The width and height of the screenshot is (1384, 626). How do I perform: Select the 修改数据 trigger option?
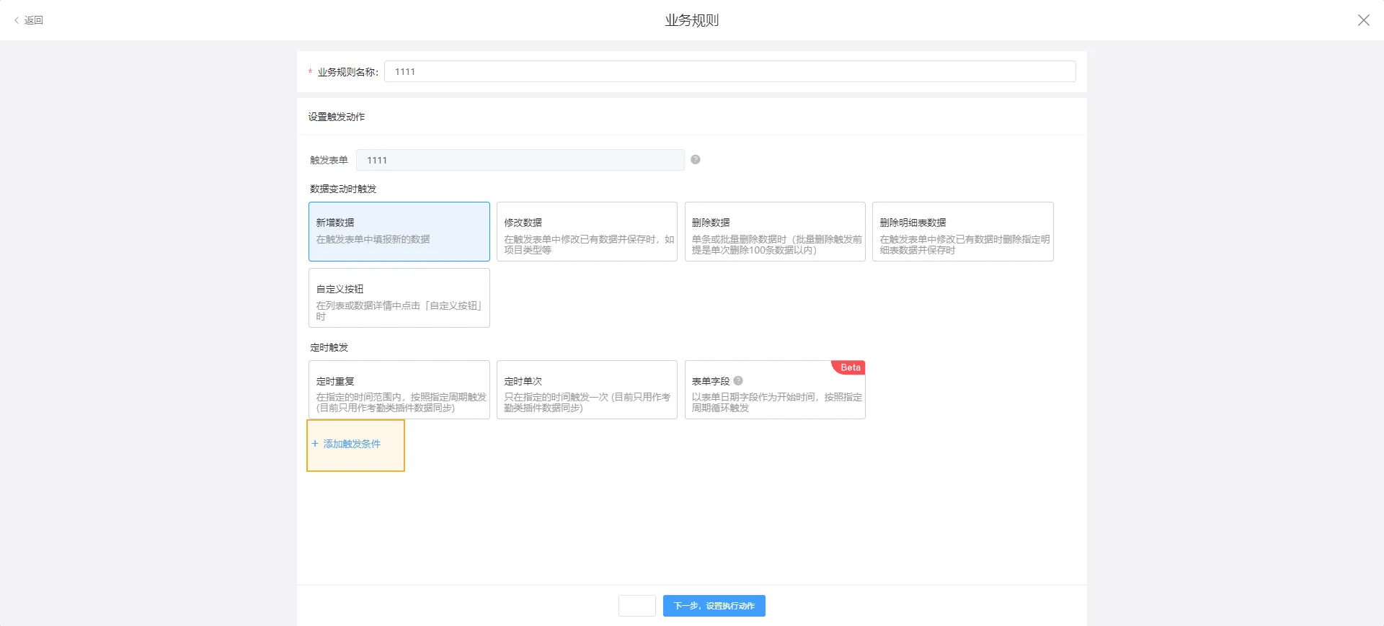586,231
